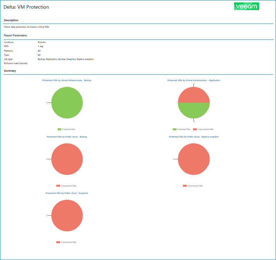Click the 'Remote' locations value
This screenshot has height=260, width=276.
42,42
